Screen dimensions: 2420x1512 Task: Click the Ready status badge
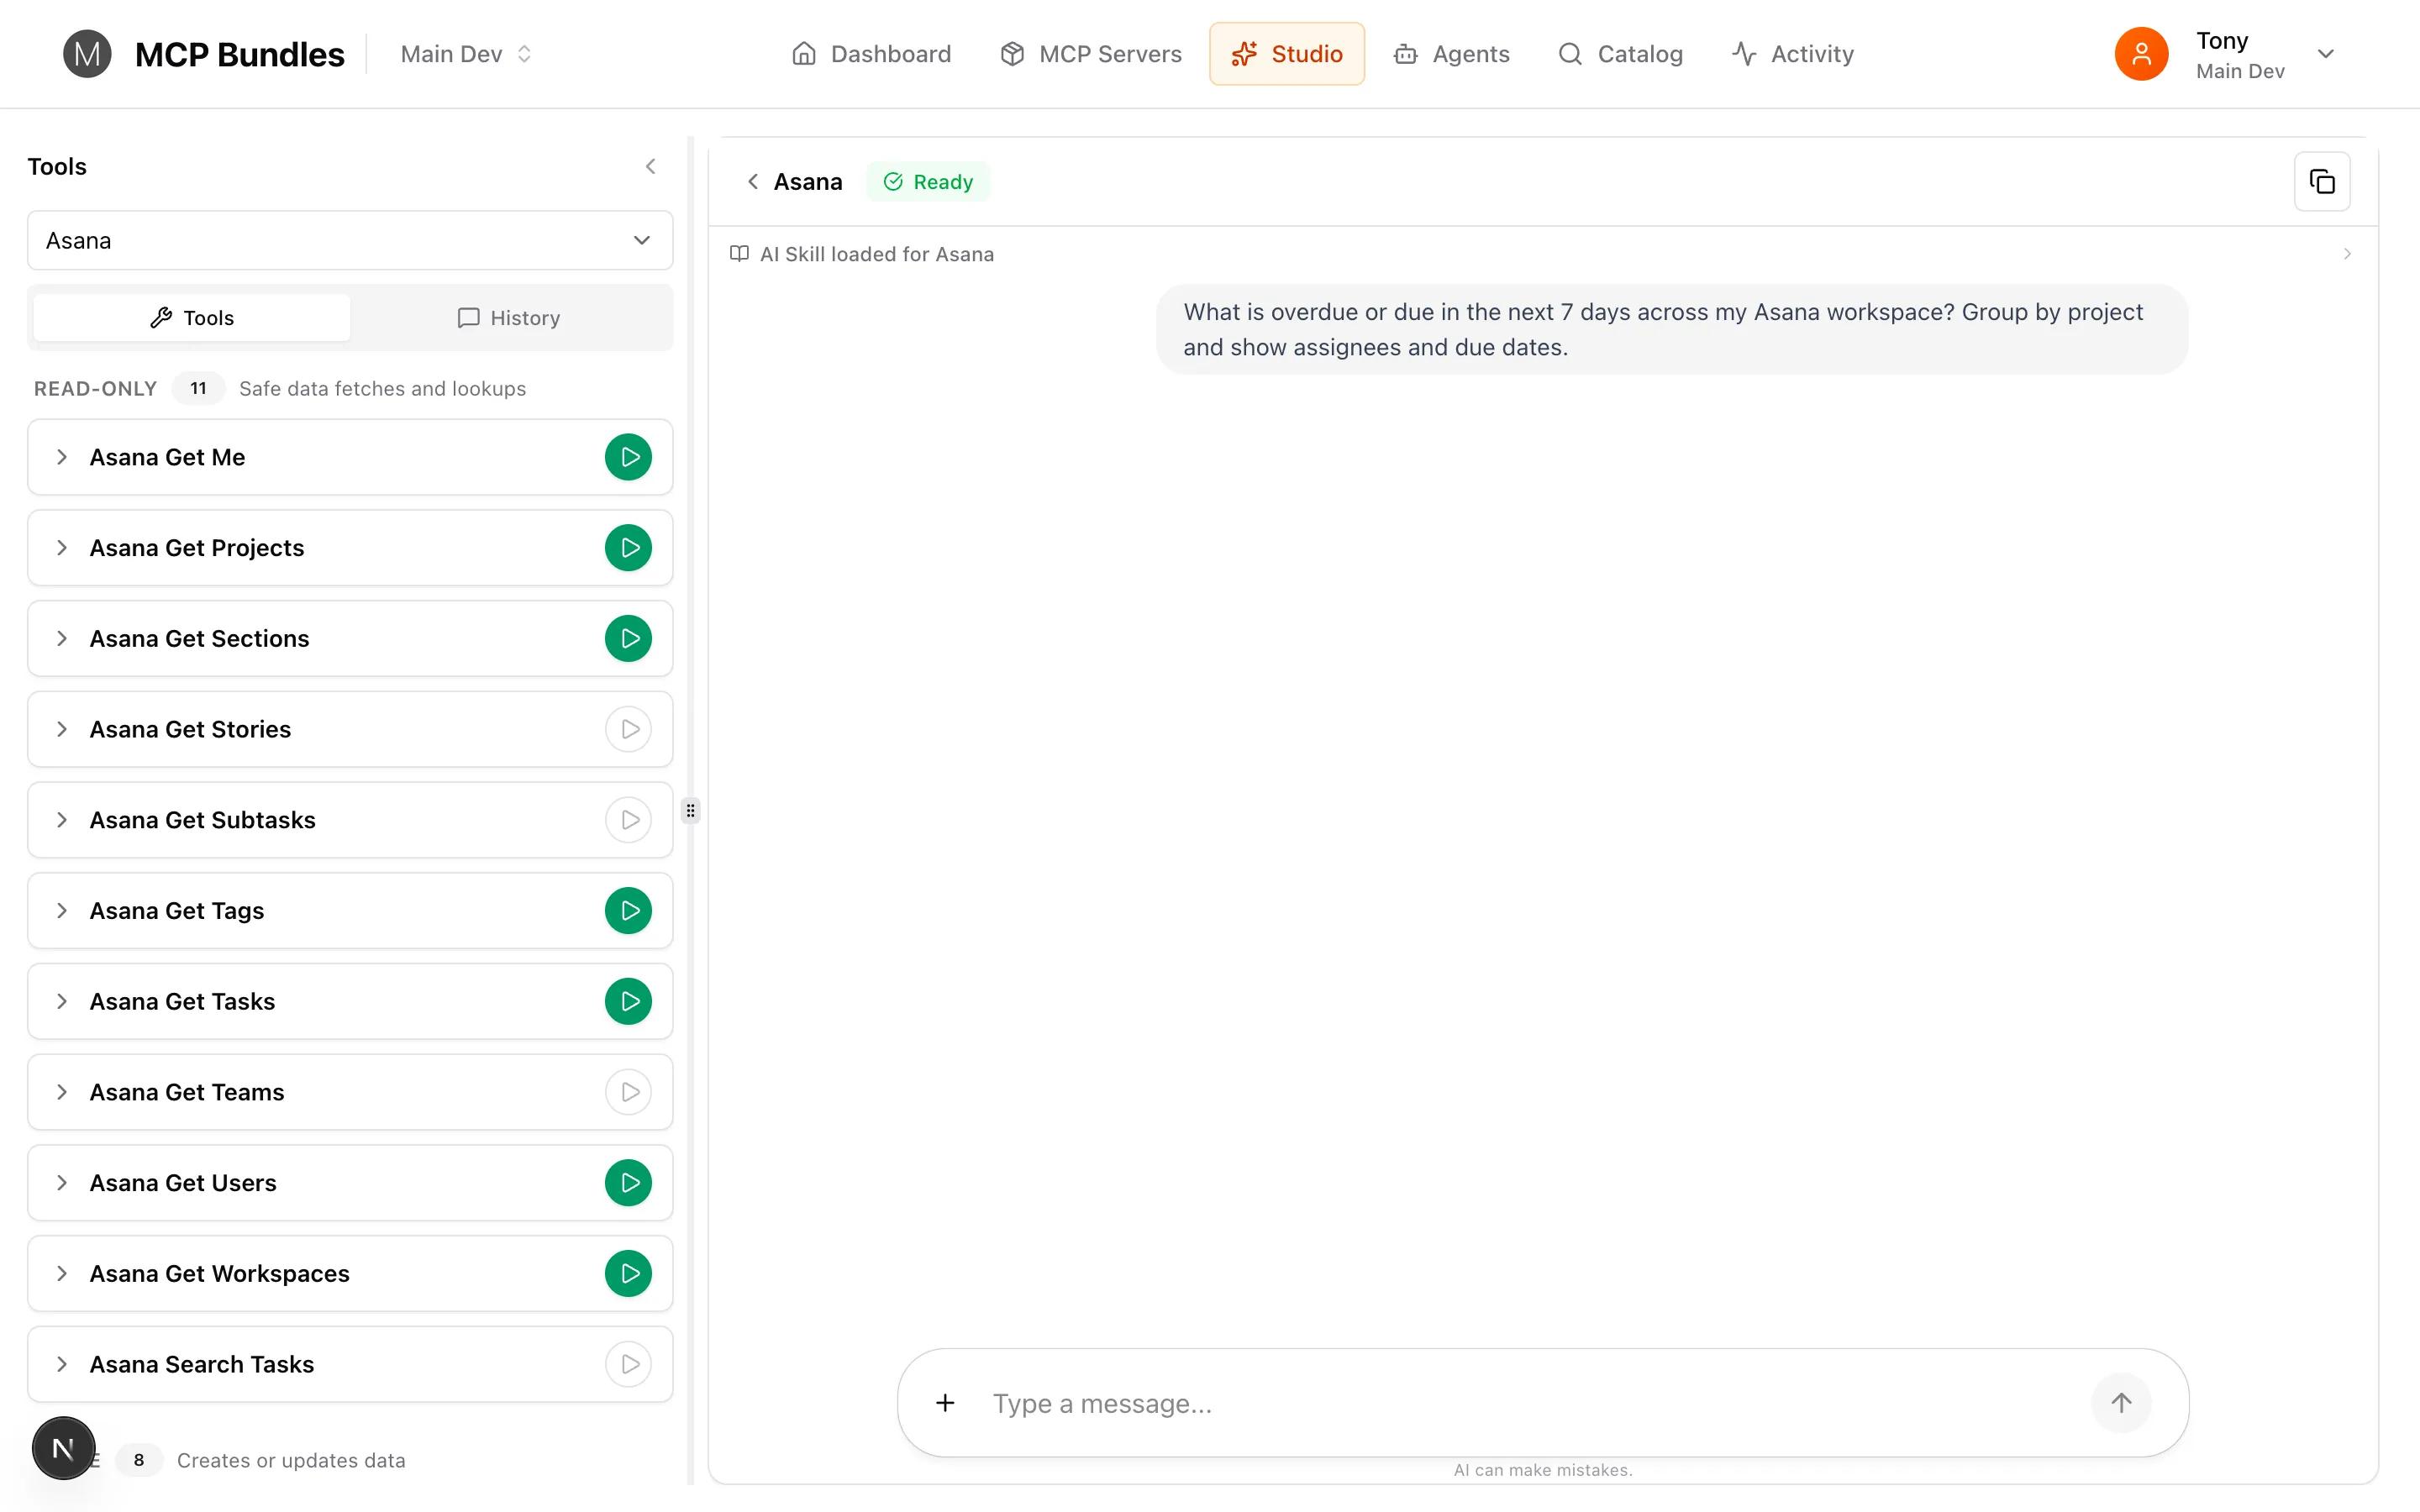click(x=928, y=182)
